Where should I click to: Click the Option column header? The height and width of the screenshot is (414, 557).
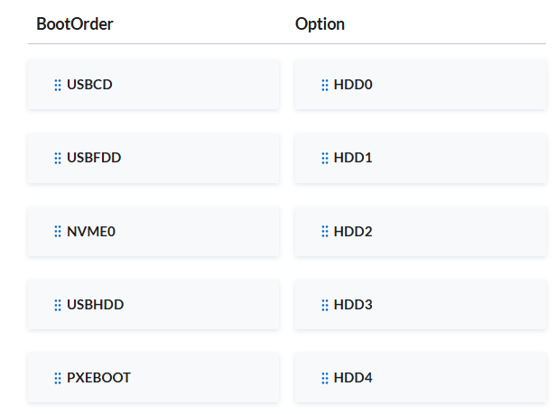[320, 24]
